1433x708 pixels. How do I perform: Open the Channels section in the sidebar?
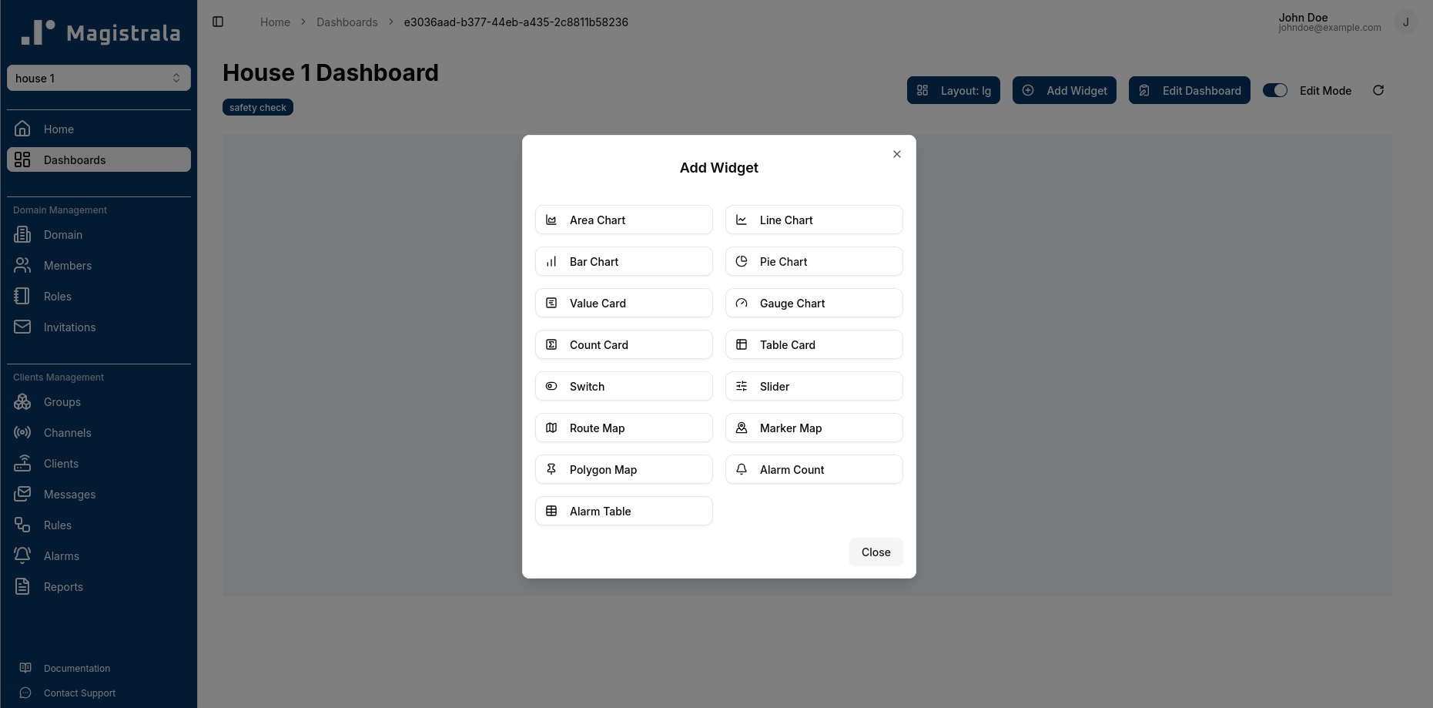pos(67,432)
